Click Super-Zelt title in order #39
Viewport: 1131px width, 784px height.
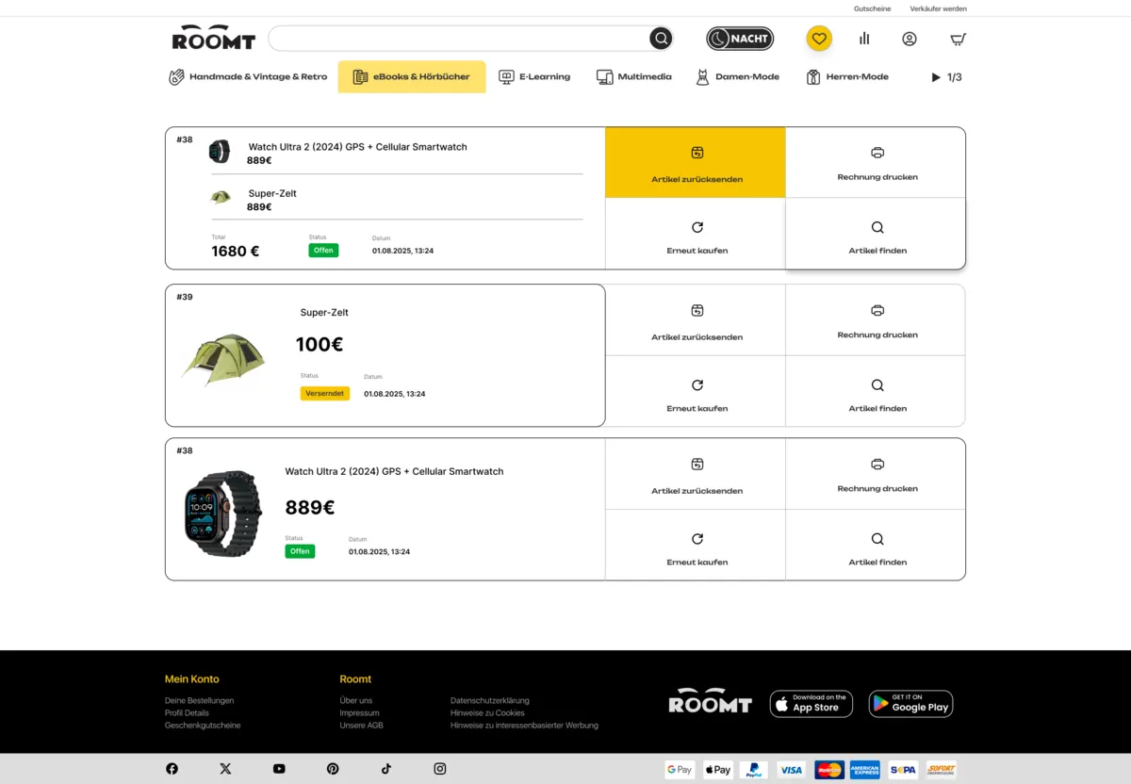tap(324, 313)
